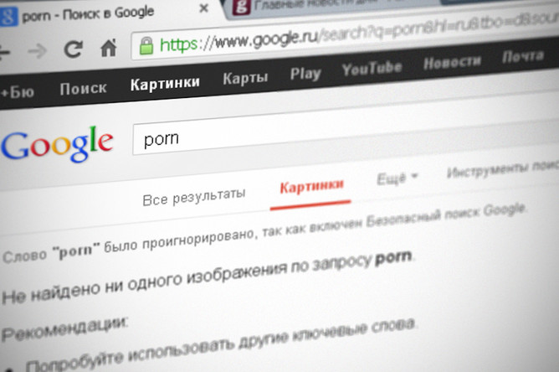Close the 'porn - Поиск в Google' tab
This screenshot has width=559, height=372.
tap(203, 8)
